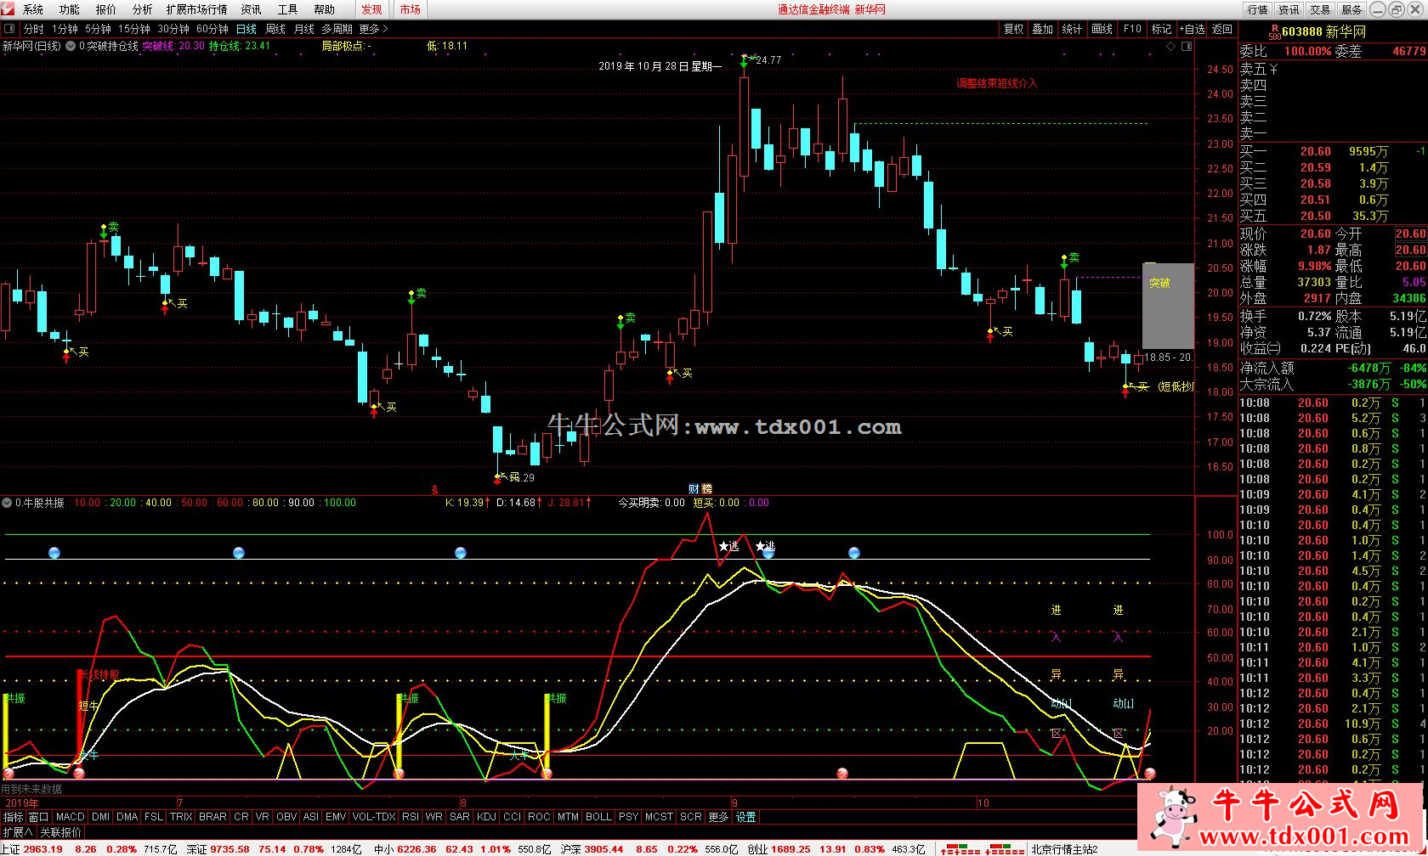Click the 卖 arrow marker at the 24.77 peak
1428x856 pixels.
(x=744, y=60)
